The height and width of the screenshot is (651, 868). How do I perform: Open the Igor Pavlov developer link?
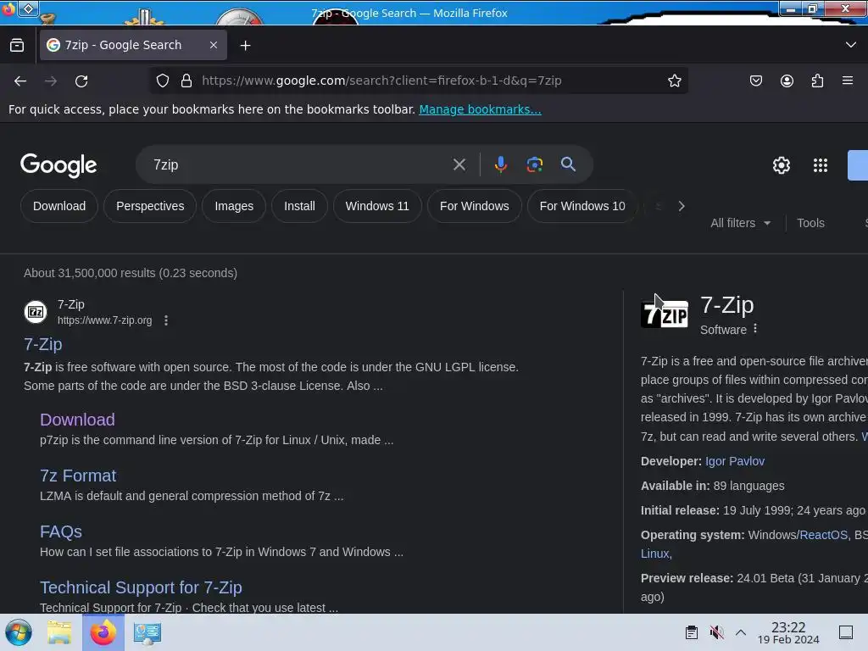click(735, 461)
